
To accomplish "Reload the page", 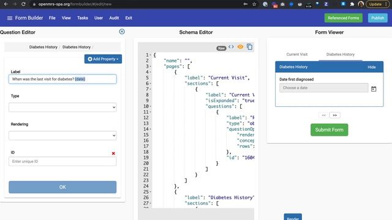I will (x=23, y=4).
